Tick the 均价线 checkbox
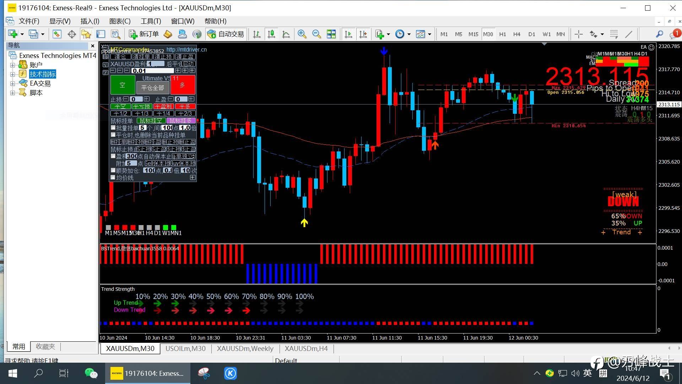682x384 pixels. click(x=113, y=177)
